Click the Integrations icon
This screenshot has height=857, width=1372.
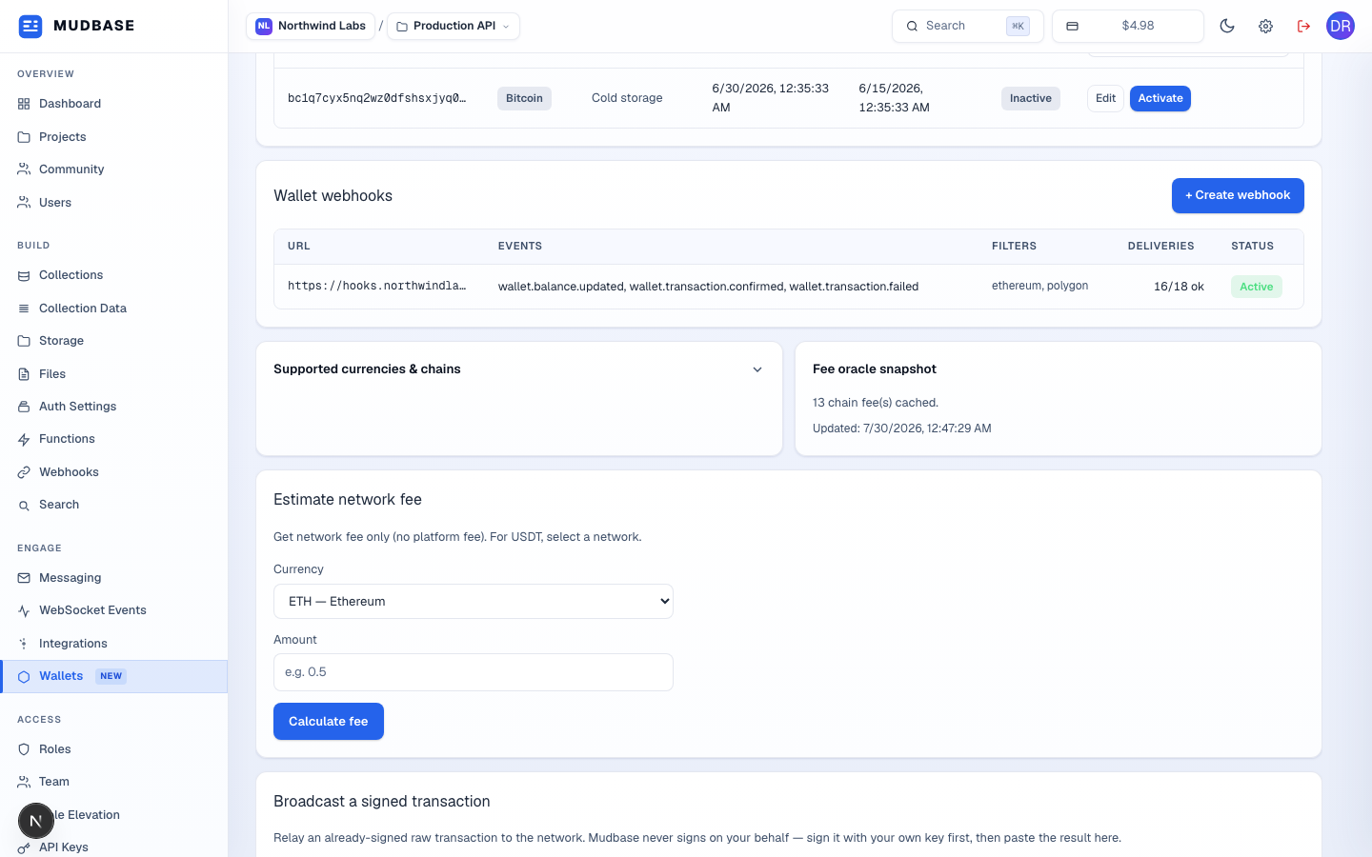(24, 644)
